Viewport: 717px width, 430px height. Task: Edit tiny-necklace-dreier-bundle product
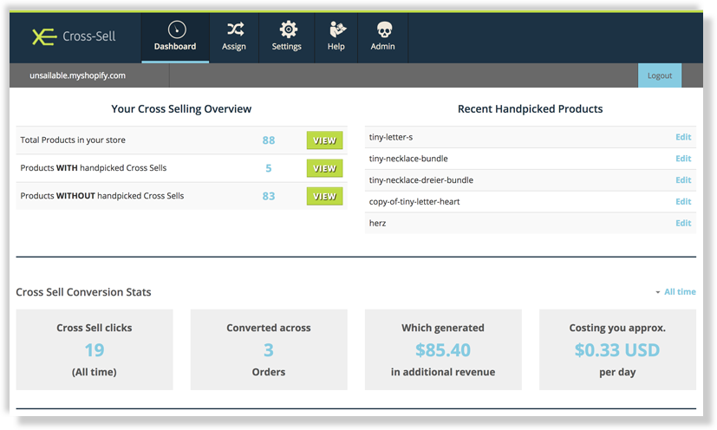point(683,180)
